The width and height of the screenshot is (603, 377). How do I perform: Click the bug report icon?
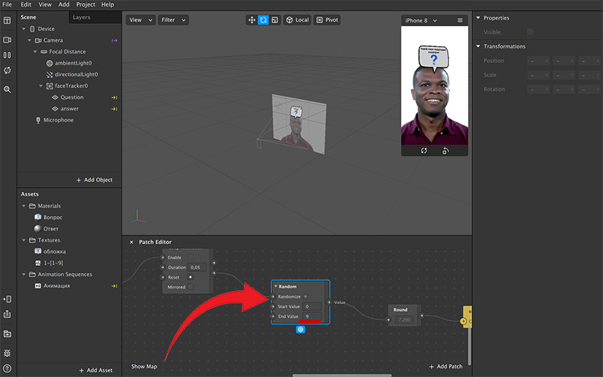(7, 352)
